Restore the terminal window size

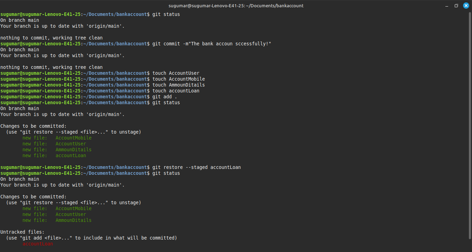click(x=456, y=6)
